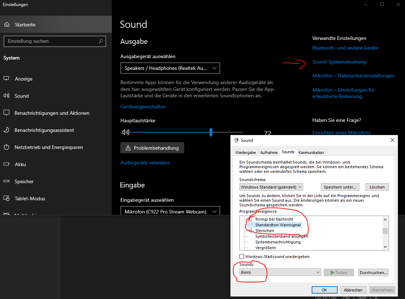Click the Sound speaker icon in the sidebar
The image size is (405, 299).
(6, 96)
